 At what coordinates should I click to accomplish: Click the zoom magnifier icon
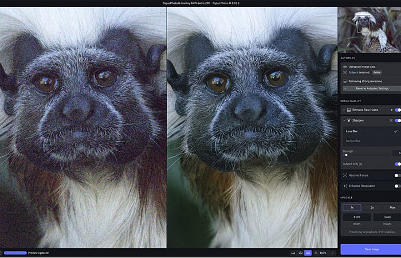click(317, 252)
